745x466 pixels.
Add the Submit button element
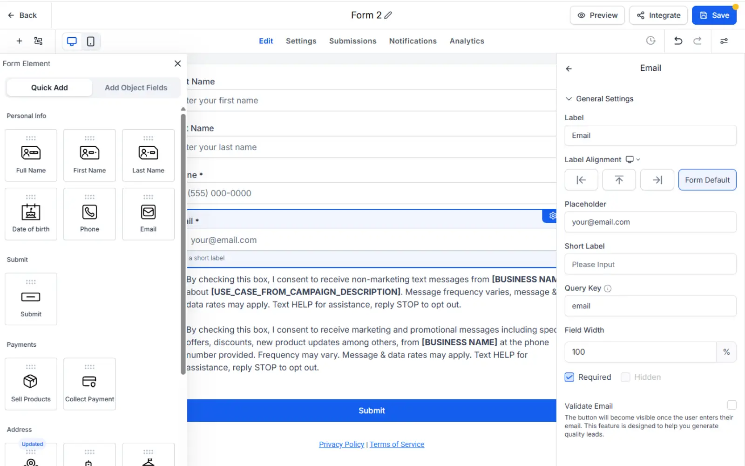(x=31, y=299)
